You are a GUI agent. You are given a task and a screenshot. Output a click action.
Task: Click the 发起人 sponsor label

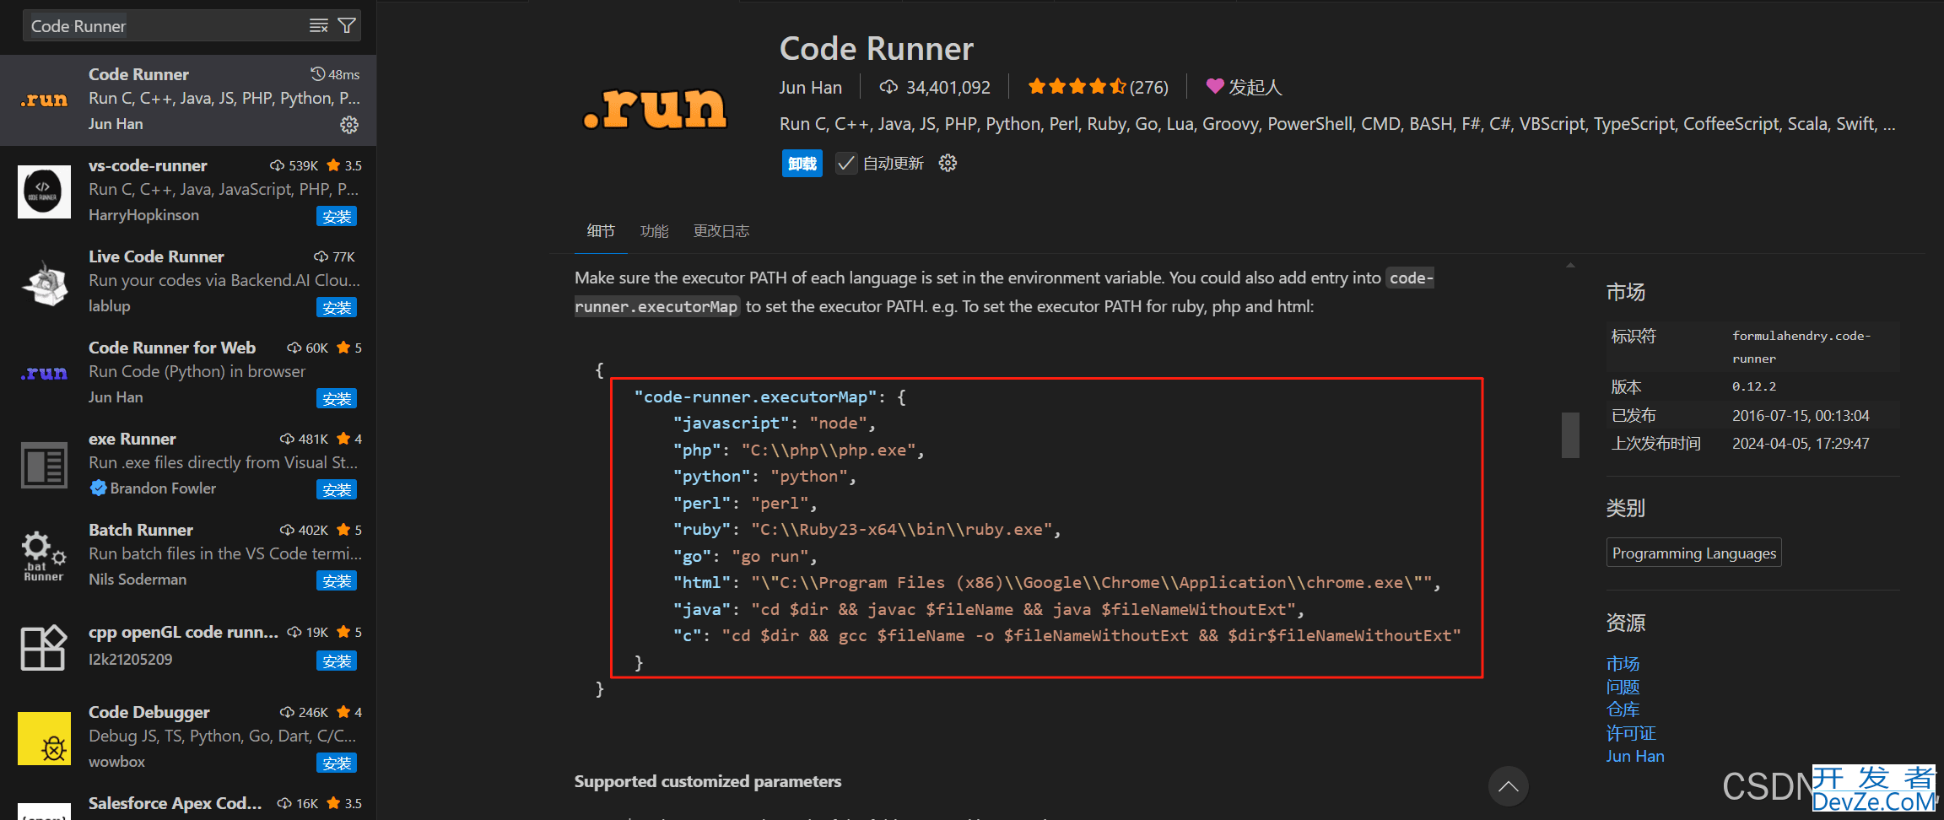(x=1255, y=87)
